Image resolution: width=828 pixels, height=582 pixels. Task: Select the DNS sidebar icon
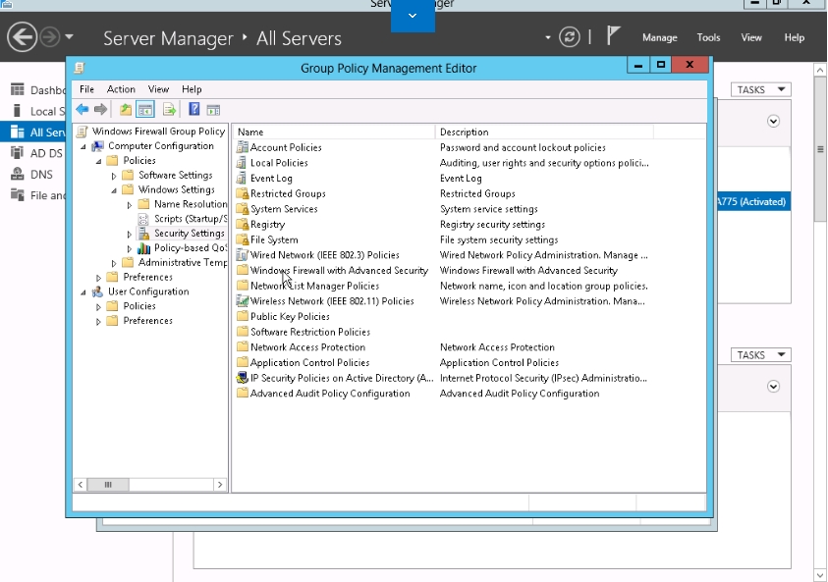point(18,174)
